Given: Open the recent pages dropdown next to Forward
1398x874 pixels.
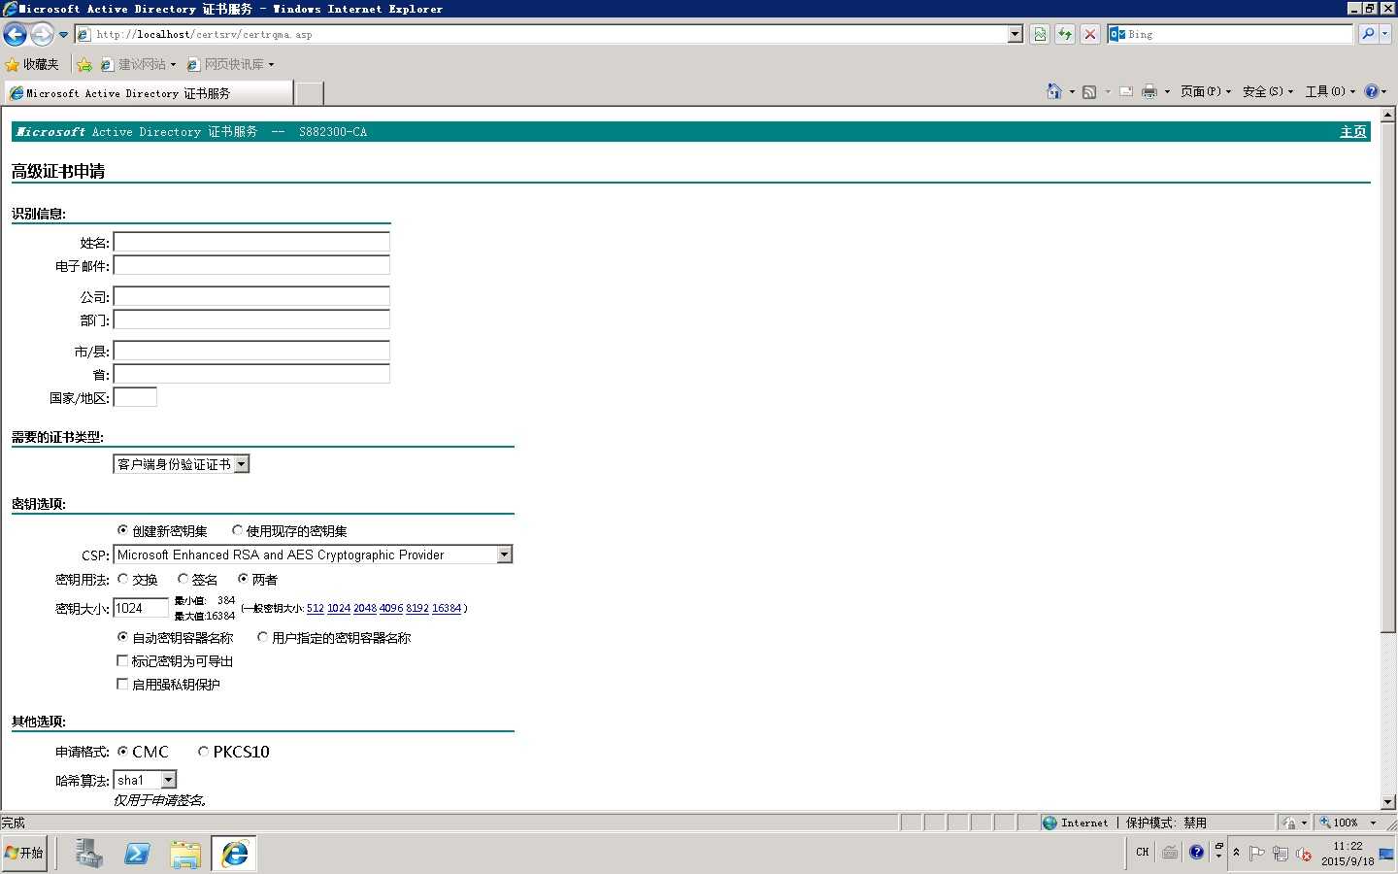Looking at the screenshot, I should click(x=64, y=35).
